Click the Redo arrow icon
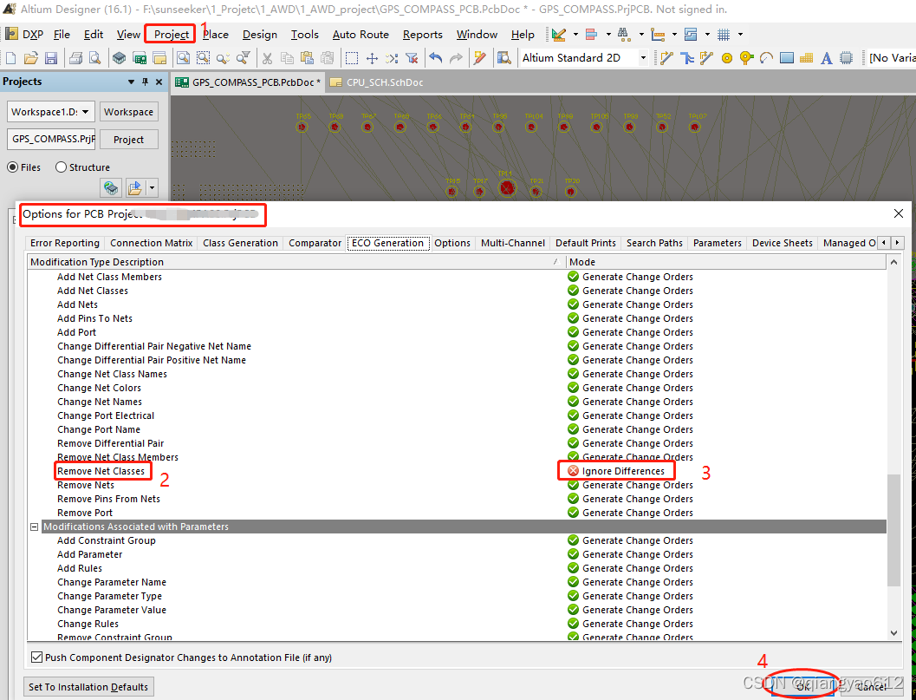Image resolution: width=916 pixels, height=700 pixels. click(456, 58)
